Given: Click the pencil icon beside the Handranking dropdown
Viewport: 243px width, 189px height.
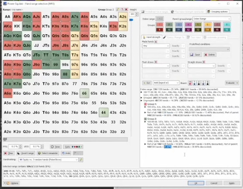Looking at the screenshot, I should click(x=81, y=159).
